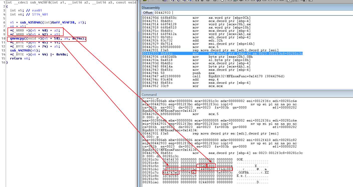Click the *(_BYTE *)(v5 + 74) = a5 line

coord(35,46)
